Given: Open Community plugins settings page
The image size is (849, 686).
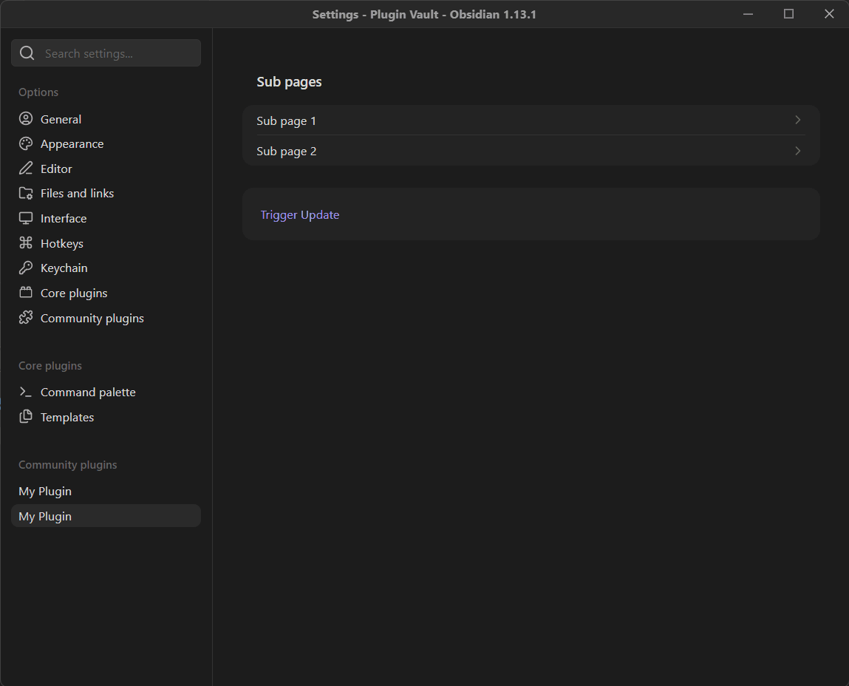Looking at the screenshot, I should pyautogui.click(x=106, y=318).
